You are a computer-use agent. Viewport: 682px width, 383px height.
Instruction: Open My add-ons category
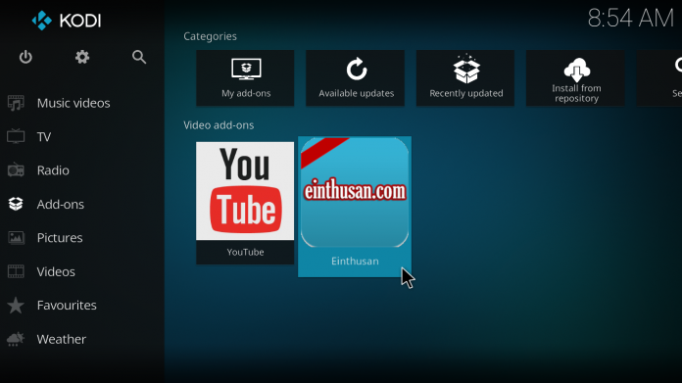[245, 77]
